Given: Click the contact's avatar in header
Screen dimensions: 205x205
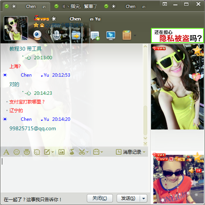Looking at the screenshot, I should (x=16, y=28).
